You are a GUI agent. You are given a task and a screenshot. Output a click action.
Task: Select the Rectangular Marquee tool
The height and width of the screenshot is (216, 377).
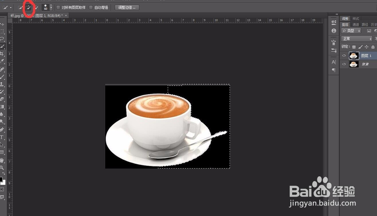(2, 32)
